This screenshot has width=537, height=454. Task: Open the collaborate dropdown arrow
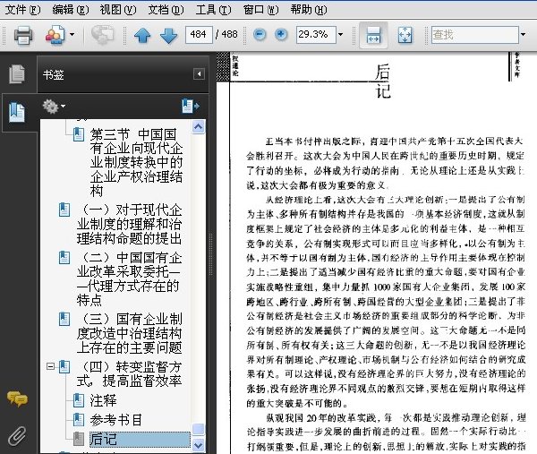click(x=72, y=34)
